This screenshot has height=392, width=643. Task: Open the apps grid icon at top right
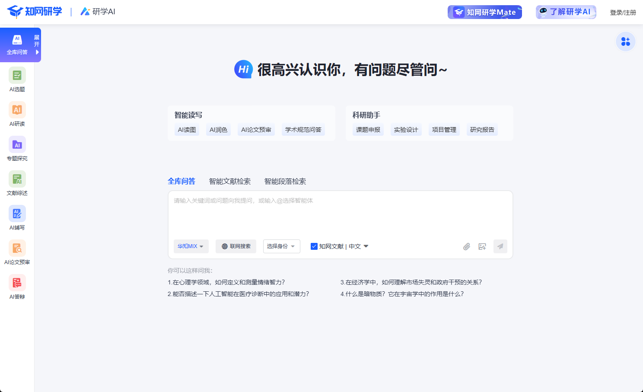click(626, 41)
